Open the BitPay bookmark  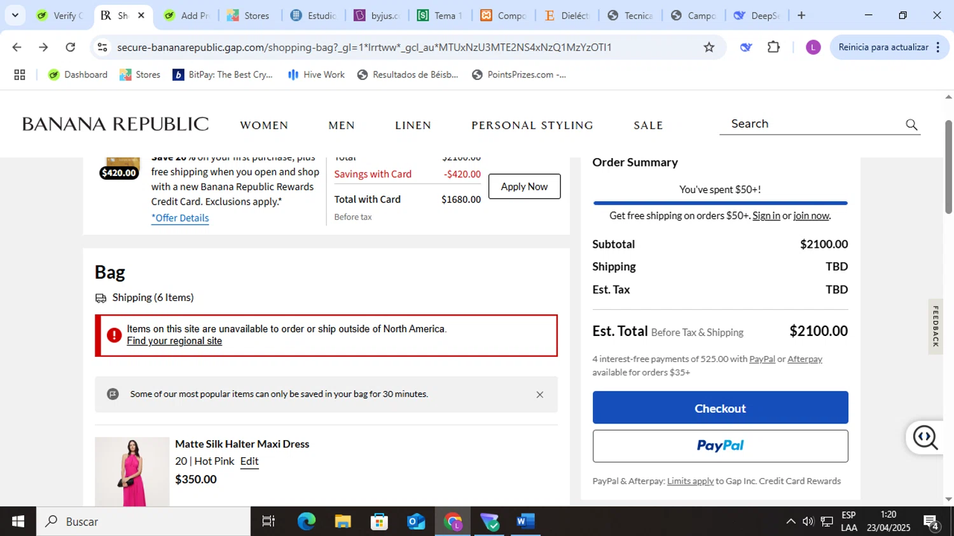[x=223, y=75]
